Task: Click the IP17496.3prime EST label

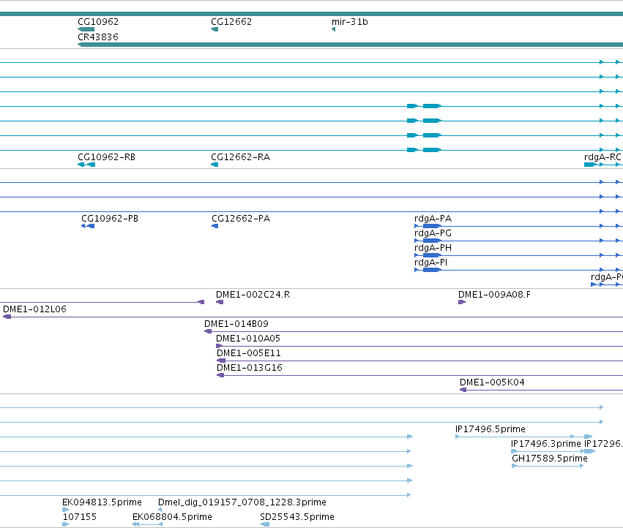Action: click(x=546, y=444)
